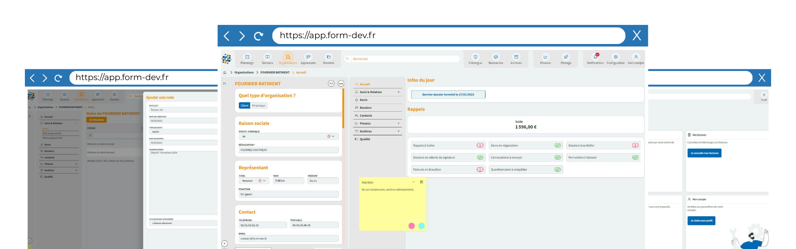
Task: Go to Contacts in the organisation side menu
Action: point(366,116)
